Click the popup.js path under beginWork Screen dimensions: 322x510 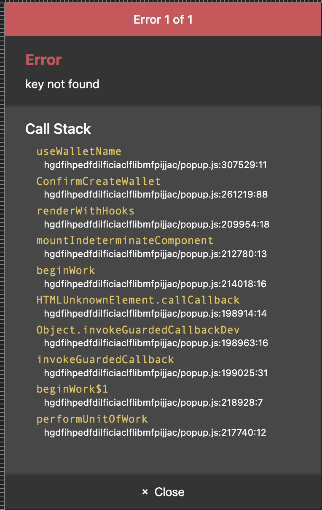[x=156, y=284]
